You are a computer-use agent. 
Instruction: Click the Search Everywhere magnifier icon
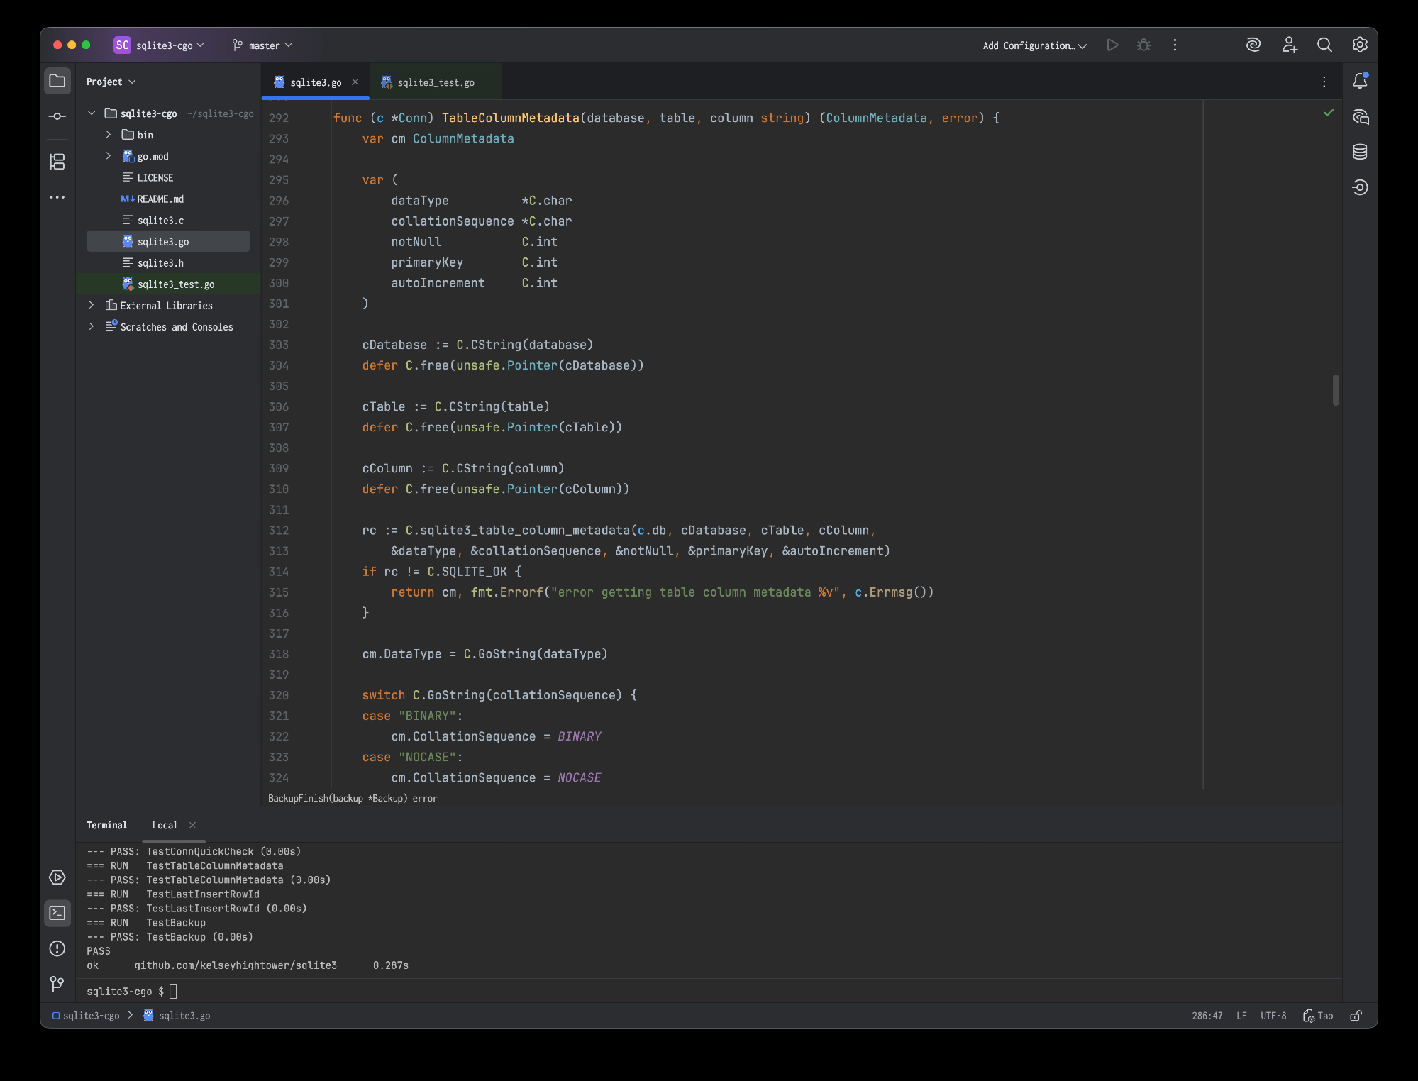tap(1324, 45)
